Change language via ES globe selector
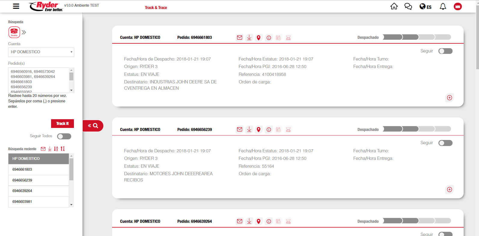 click(x=426, y=7)
